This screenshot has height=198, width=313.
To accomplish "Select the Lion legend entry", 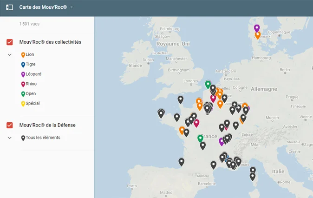I will [30, 55].
